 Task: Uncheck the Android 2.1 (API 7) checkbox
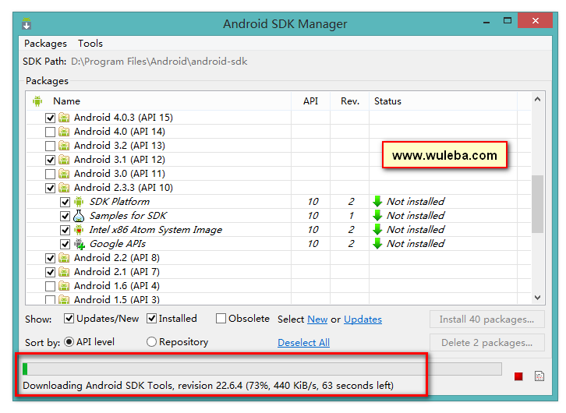(x=50, y=272)
